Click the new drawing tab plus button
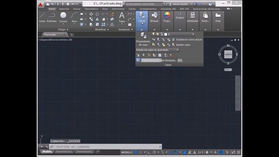 71,35
